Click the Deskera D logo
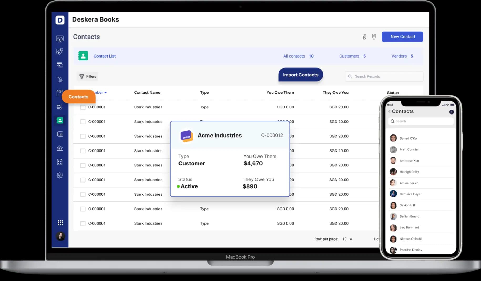The image size is (481, 281). (x=60, y=20)
